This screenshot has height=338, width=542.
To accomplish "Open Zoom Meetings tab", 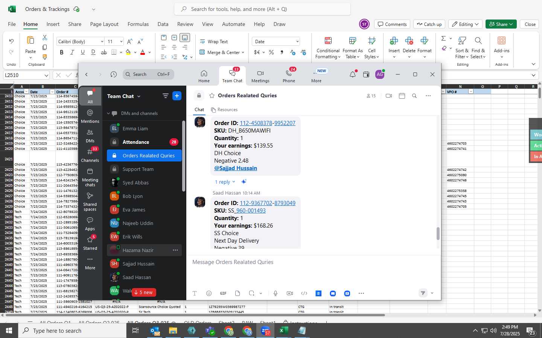I will tap(260, 76).
